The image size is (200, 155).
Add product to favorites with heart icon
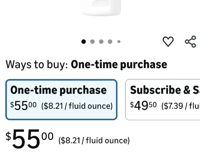coord(168,42)
